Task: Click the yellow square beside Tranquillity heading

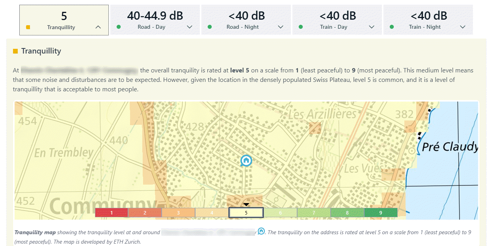Action: [x=15, y=51]
